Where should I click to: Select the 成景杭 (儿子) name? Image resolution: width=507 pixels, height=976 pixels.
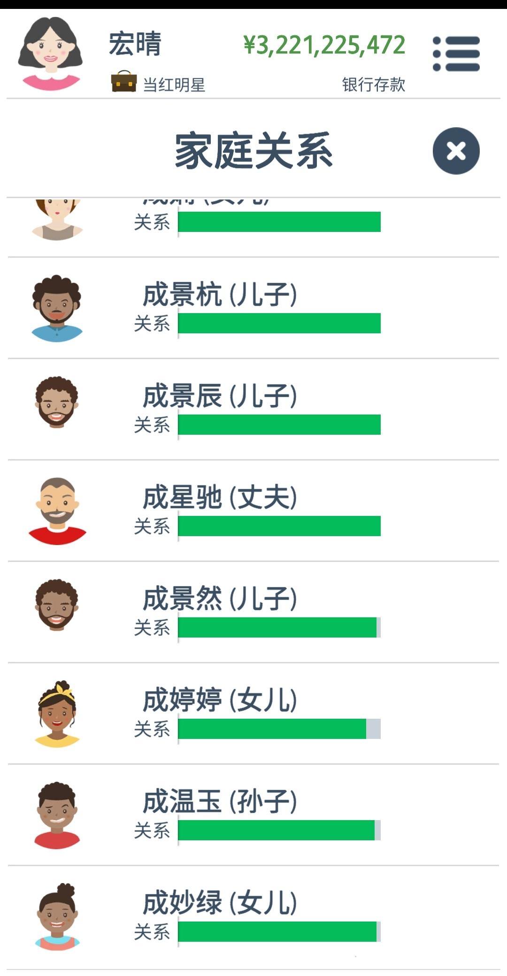click(220, 295)
